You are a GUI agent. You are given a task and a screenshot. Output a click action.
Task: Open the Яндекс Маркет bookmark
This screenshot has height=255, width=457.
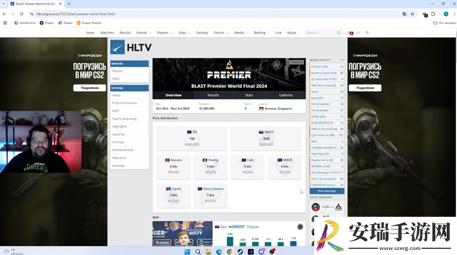(x=89, y=23)
